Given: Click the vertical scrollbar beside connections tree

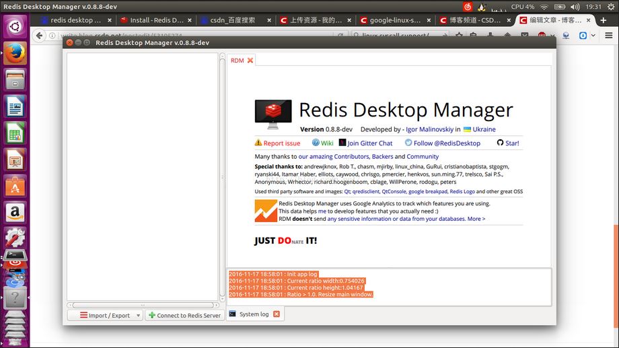Looking at the screenshot, I should [222, 177].
